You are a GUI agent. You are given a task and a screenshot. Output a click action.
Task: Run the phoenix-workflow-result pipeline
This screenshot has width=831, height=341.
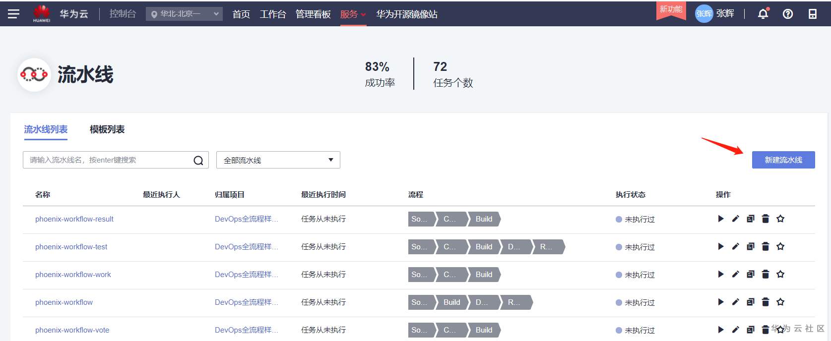coord(721,219)
